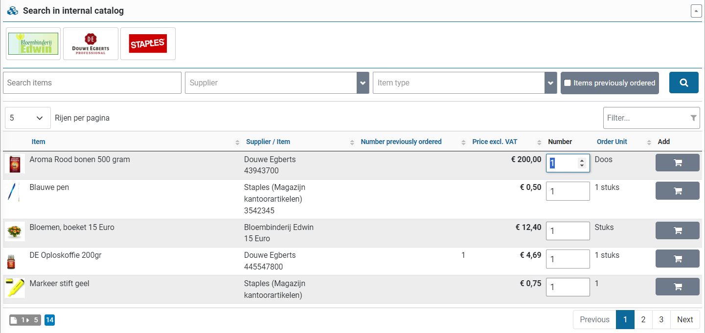Add Aroma Rood bonen to cart
The width and height of the screenshot is (705, 333).
tap(677, 163)
